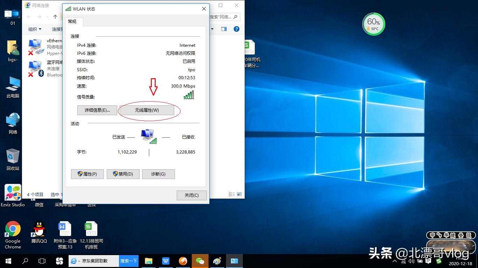Run the 诊断(G) diagnostics button

pyautogui.click(x=158, y=174)
